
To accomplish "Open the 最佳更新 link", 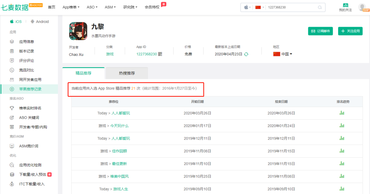I will pyautogui.click(x=120, y=163).
